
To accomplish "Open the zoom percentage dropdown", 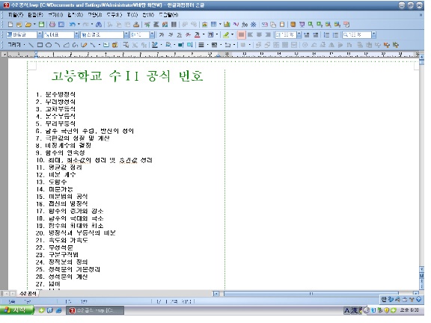I will [373, 34].
